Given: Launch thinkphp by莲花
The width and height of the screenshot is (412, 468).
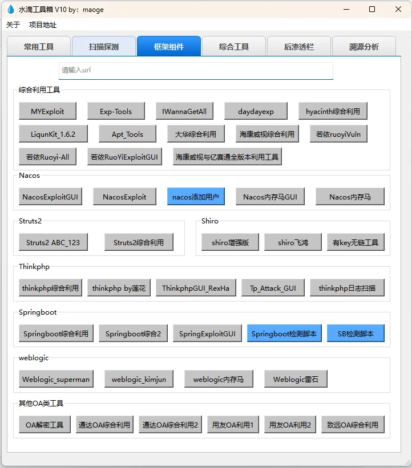Looking at the screenshot, I should [x=119, y=288].
